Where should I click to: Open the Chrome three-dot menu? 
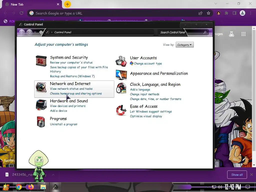click(250, 13)
